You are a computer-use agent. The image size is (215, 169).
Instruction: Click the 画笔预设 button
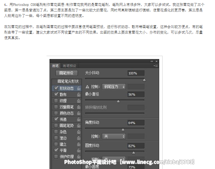click(66, 73)
